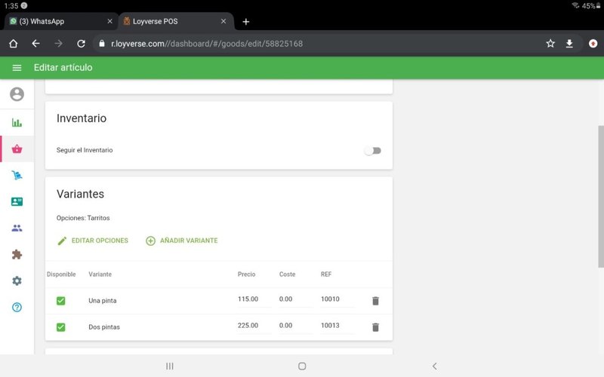The image size is (604, 377).
Task: Click AÑADIR VARIANTE button
Action: tap(182, 241)
